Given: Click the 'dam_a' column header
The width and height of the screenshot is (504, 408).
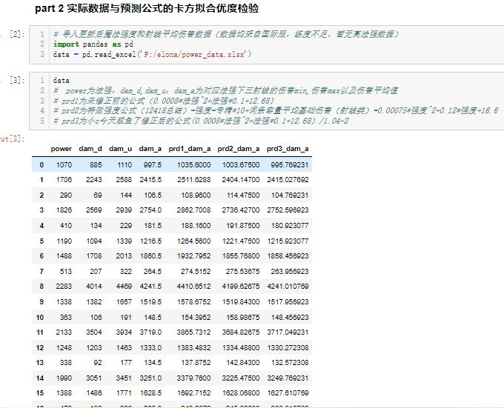Looking at the screenshot, I should [150, 149].
